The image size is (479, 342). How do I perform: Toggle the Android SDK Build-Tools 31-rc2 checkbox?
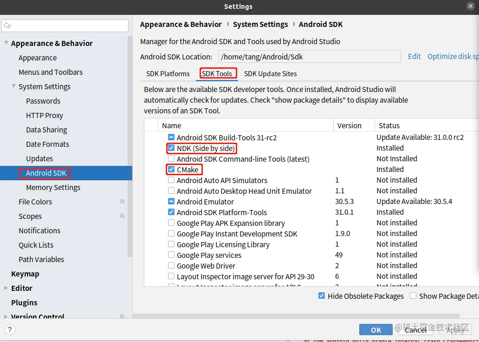[x=171, y=138]
